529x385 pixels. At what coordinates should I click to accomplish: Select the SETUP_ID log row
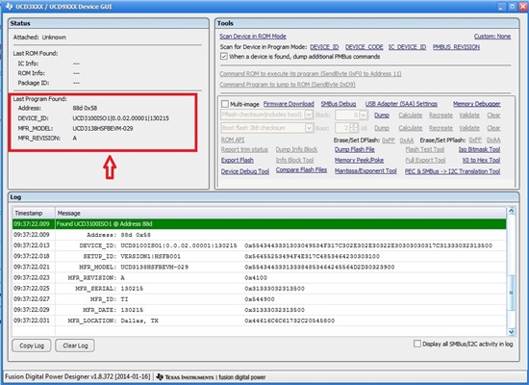click(259, 256)
